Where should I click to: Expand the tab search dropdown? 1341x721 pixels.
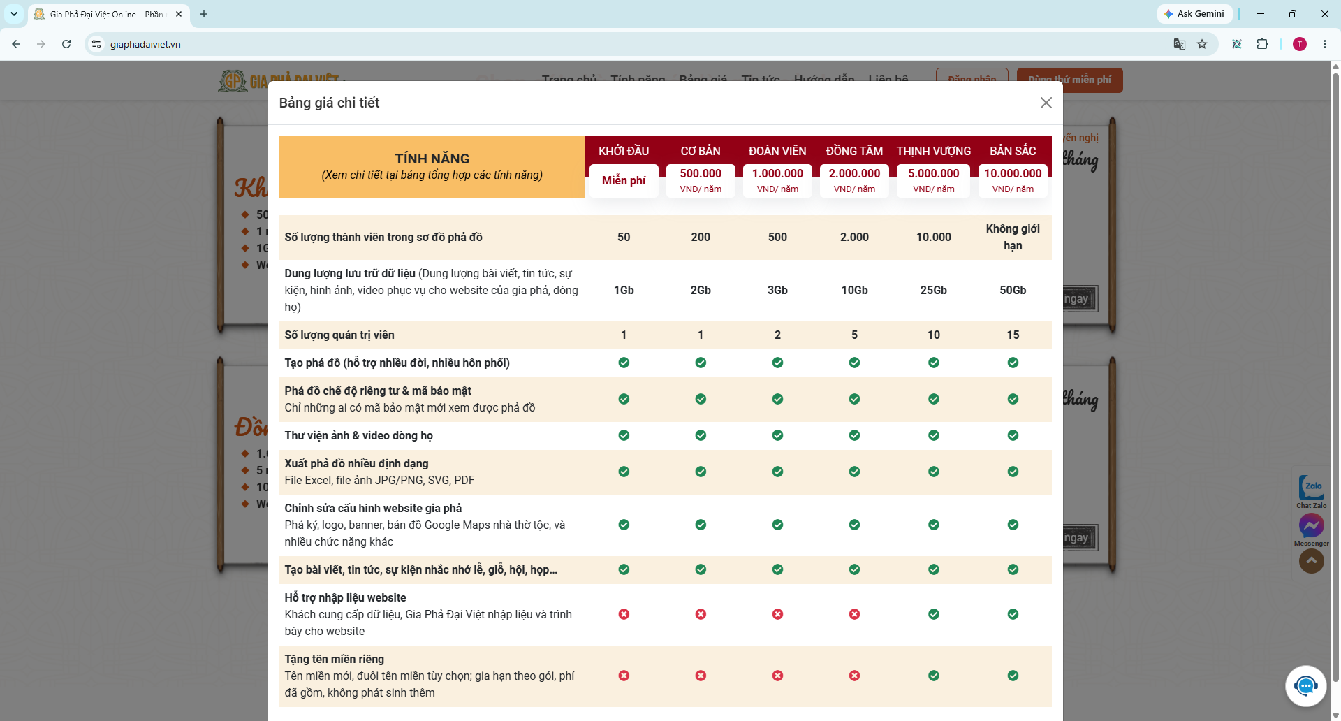[14, 14]
